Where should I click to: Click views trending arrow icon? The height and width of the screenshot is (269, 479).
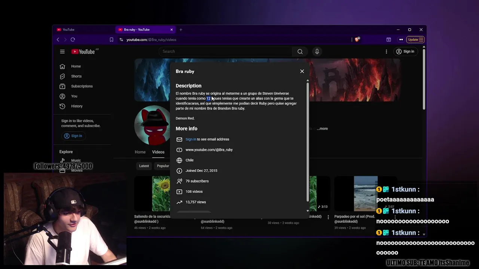tap(179, 202)
